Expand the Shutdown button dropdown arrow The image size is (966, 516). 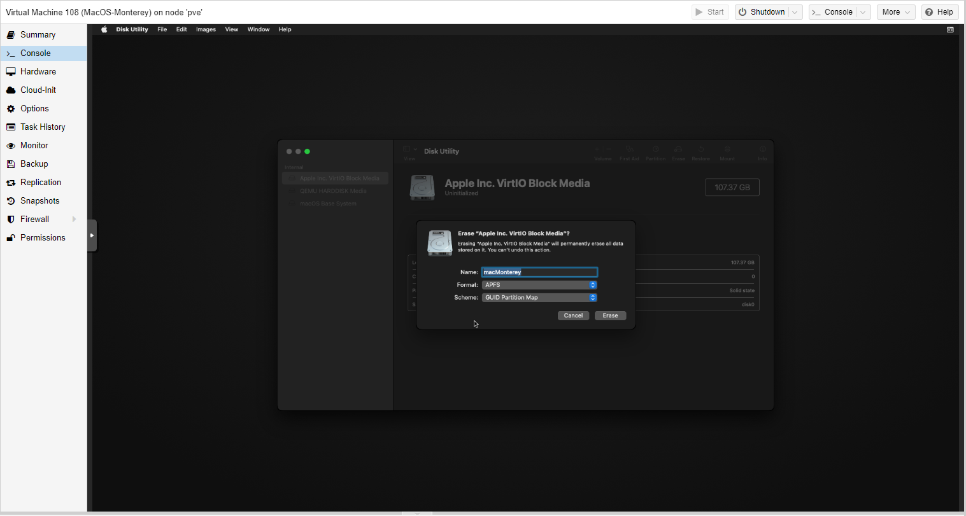[795, 12]
